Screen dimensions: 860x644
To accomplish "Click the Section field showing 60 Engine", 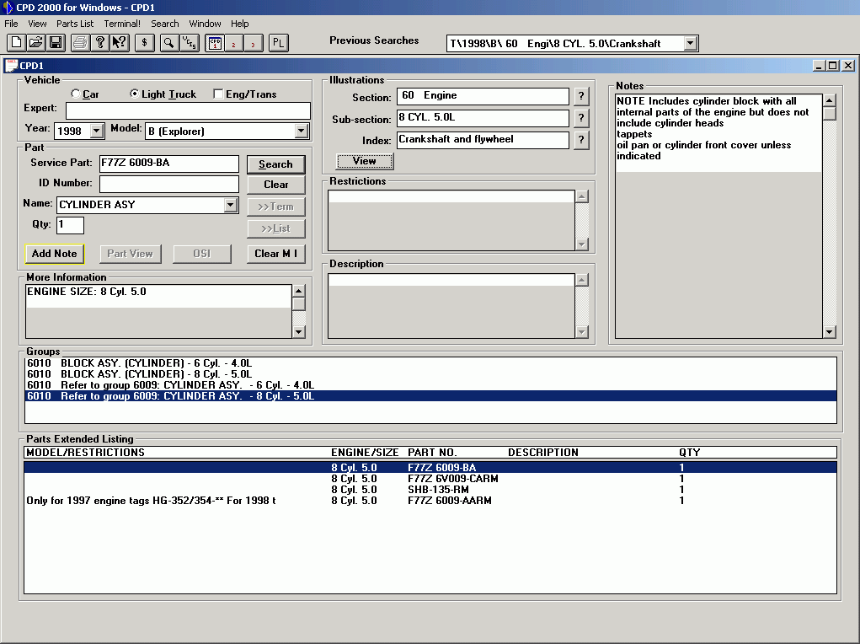I will (x=483, y=96).
